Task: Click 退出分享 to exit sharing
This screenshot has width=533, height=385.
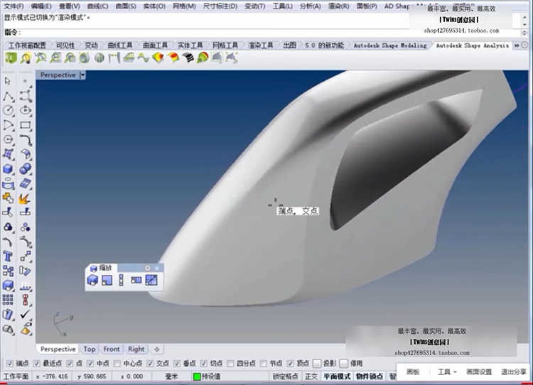Action: pos(513,372)
